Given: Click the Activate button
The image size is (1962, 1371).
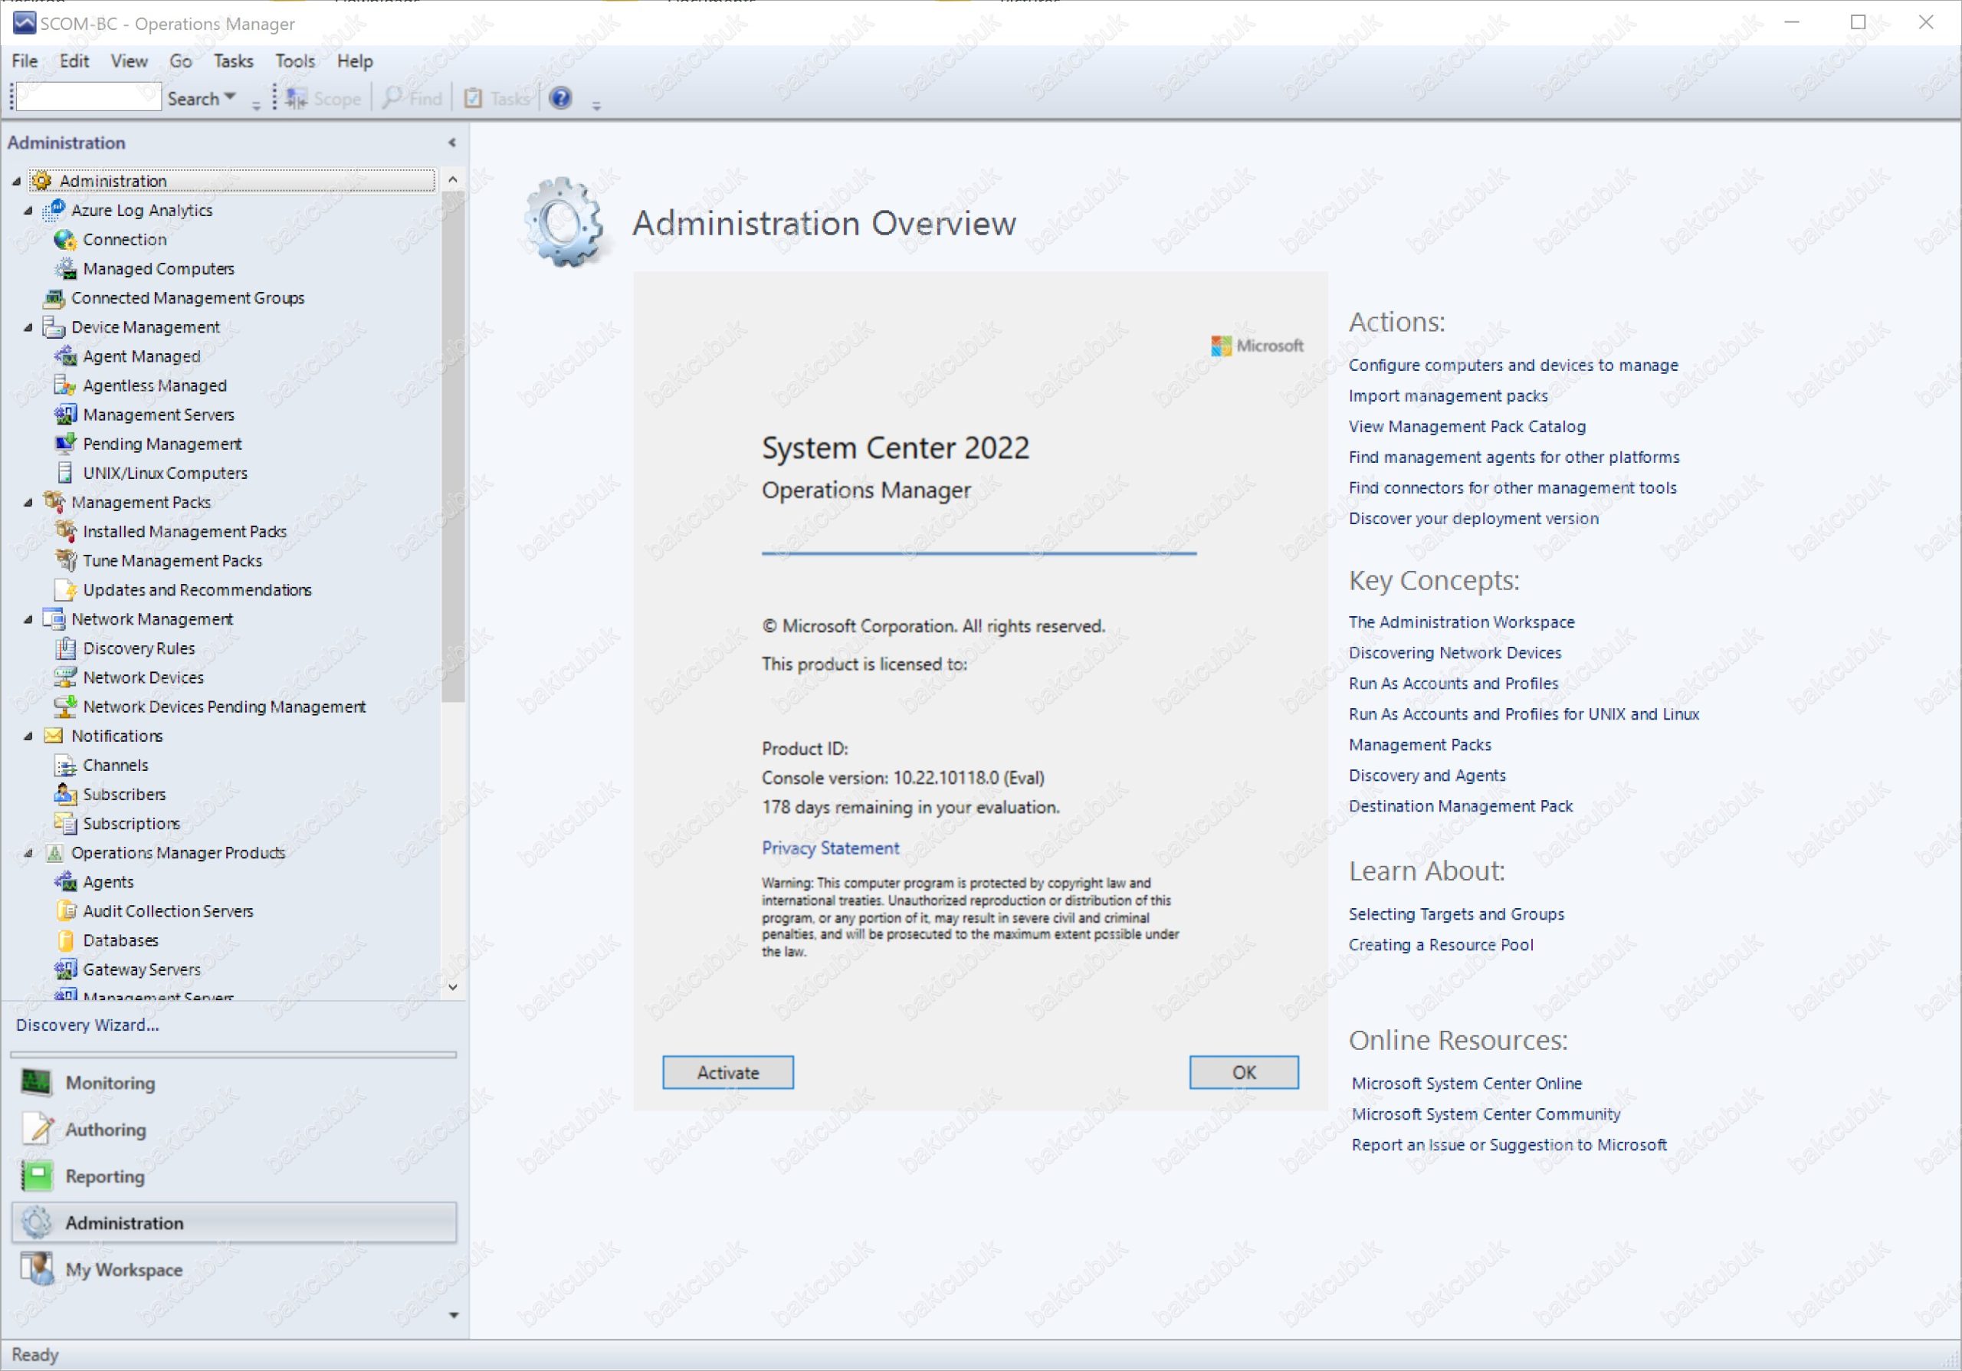Looking at the screenshot, I should 728,1072.
